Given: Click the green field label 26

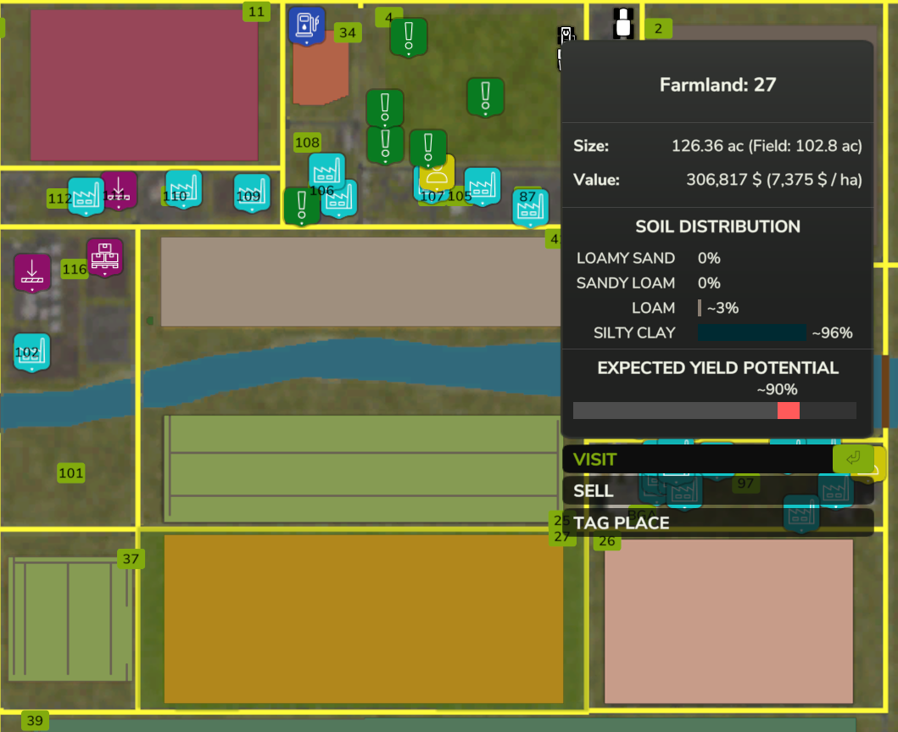Looking at the screenshot, I should click(x=607, y=540).
